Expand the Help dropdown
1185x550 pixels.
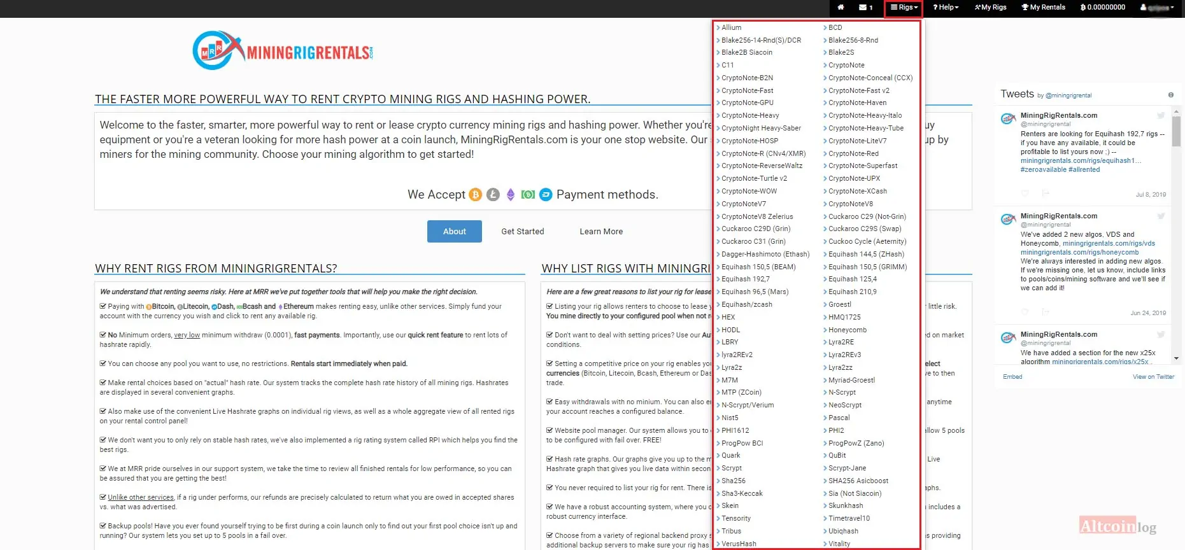946,8
